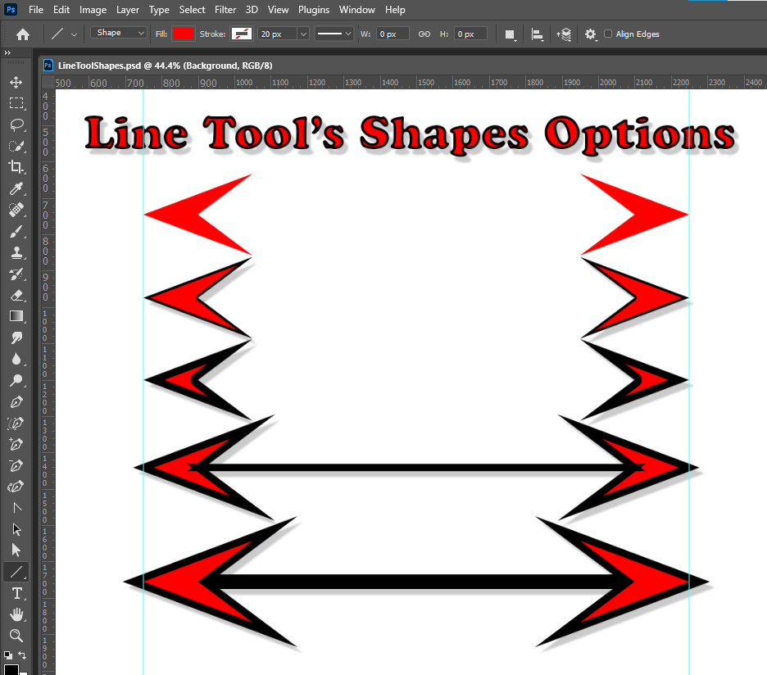Open the Shape mode dropdown
Screen dimensions: 767x675
pos(118,34)
